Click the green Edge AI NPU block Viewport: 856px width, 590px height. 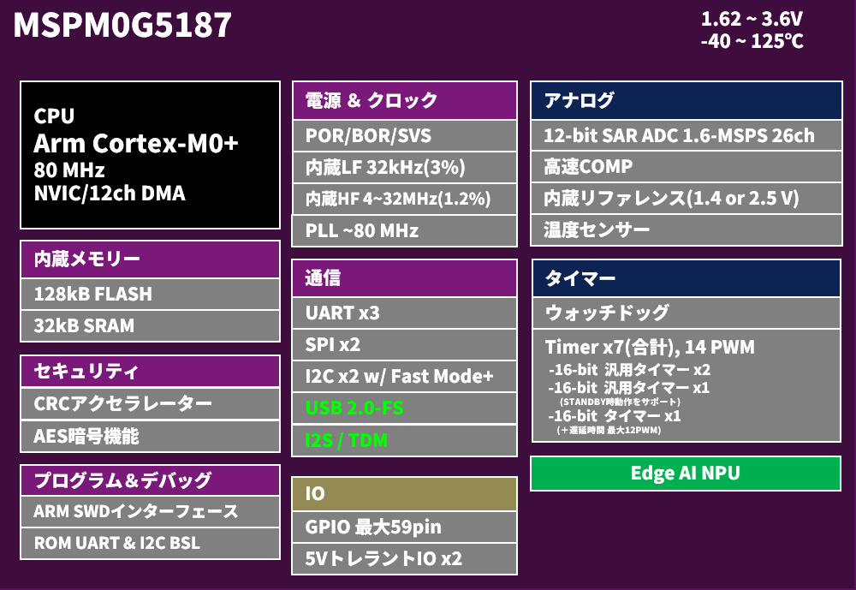[x=686, y=474]
